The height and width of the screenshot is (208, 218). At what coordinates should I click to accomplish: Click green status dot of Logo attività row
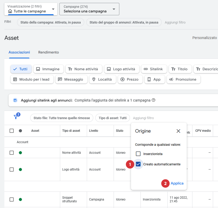point(20,170)
